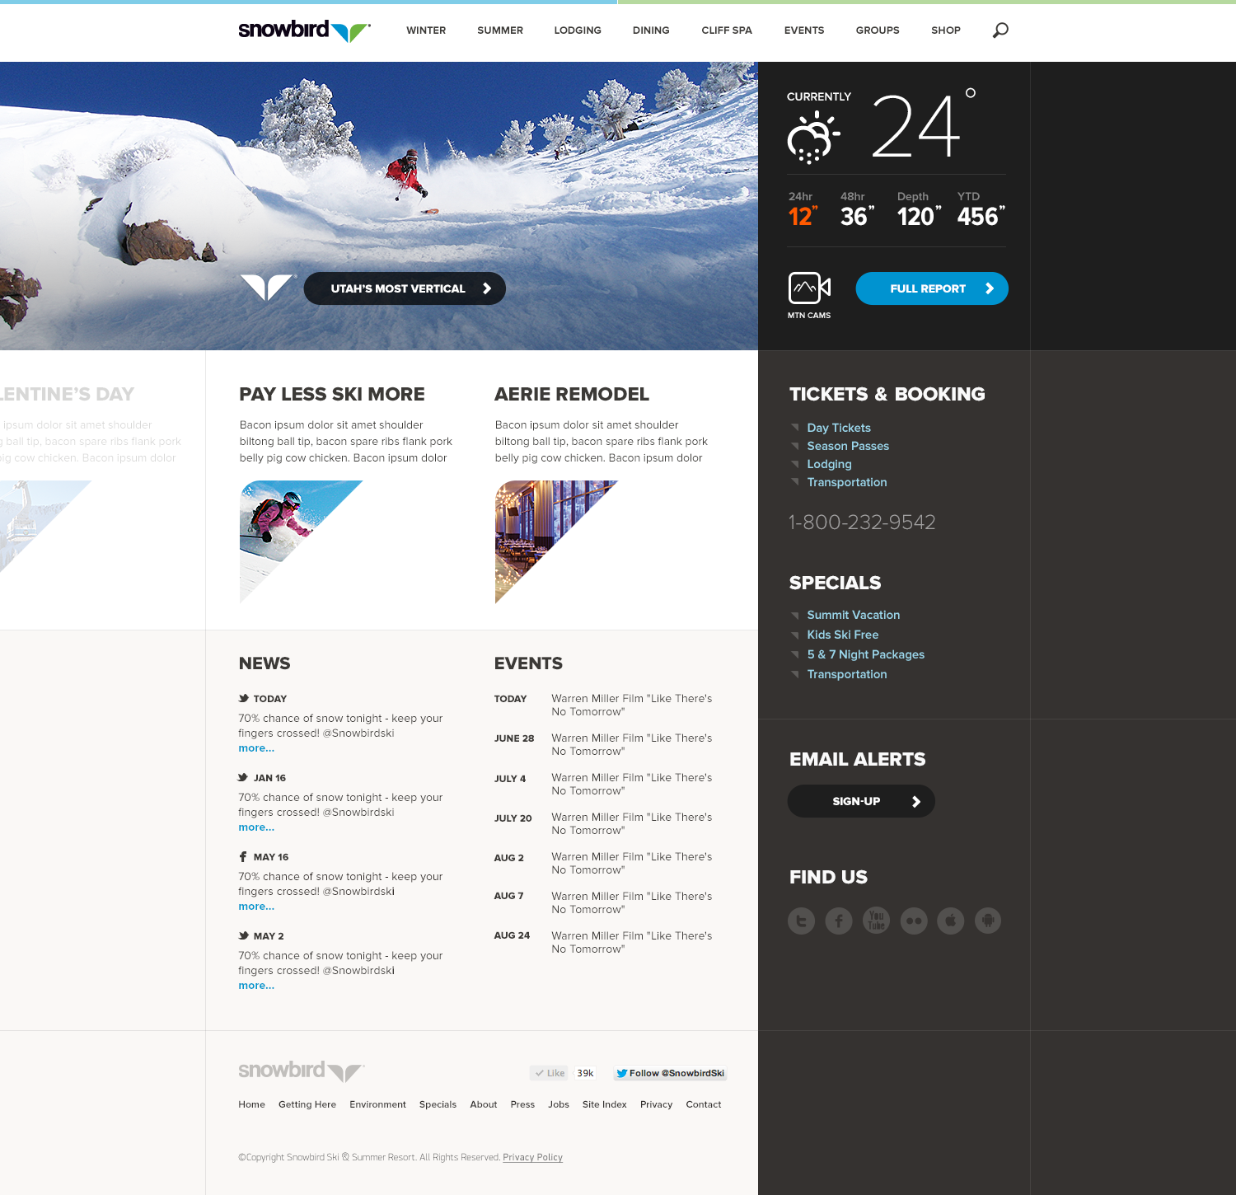Open the FULL REPORT button
Viewport: 1236px width, 1195px height.
click(x=932, y=288)
